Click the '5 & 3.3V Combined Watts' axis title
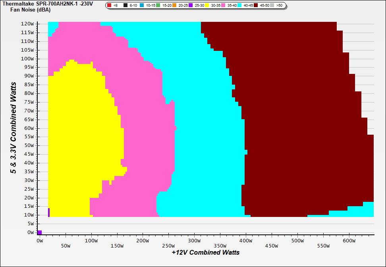This screenshot has height=267, width=386. pyautogui.click(x=14, y=128)
